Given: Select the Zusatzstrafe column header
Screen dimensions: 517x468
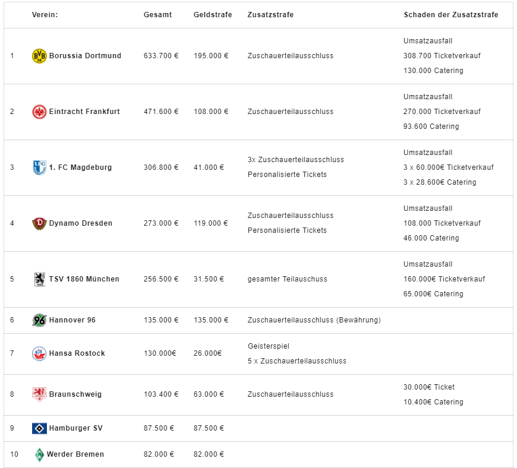Looking at the screenshot, I should coord(270,15).
